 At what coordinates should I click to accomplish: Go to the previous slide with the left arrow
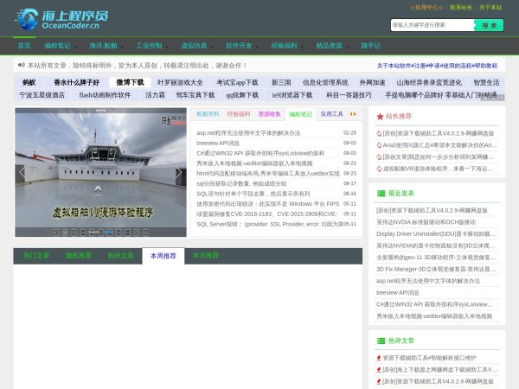(x=22, y=172)
